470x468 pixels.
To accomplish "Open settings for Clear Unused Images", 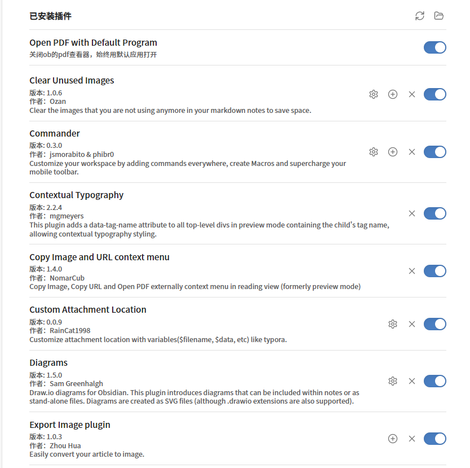I will point(374,94).
